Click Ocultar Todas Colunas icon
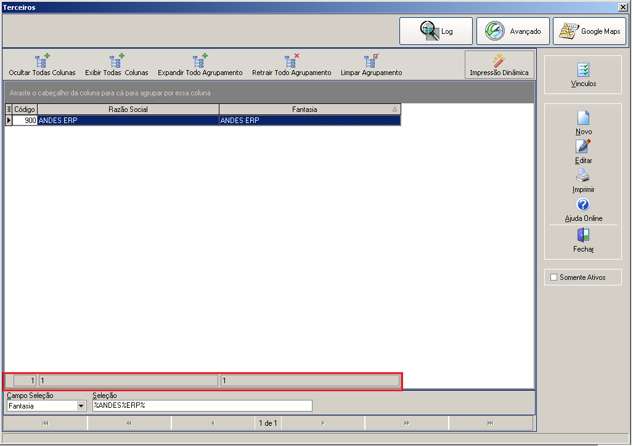 [42, 61]
